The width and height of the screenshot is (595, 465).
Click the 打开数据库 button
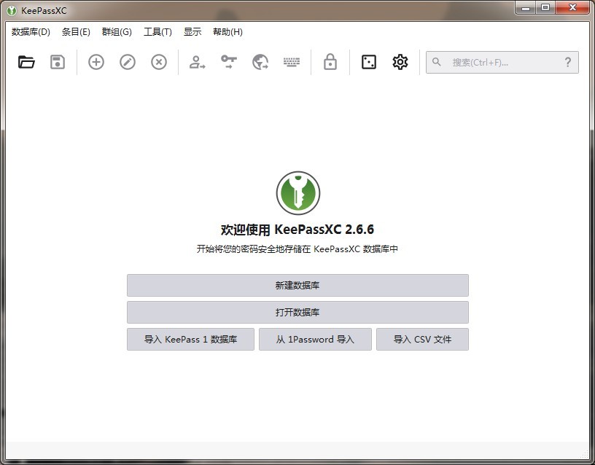pyautogui.click(x=297, y=312)
